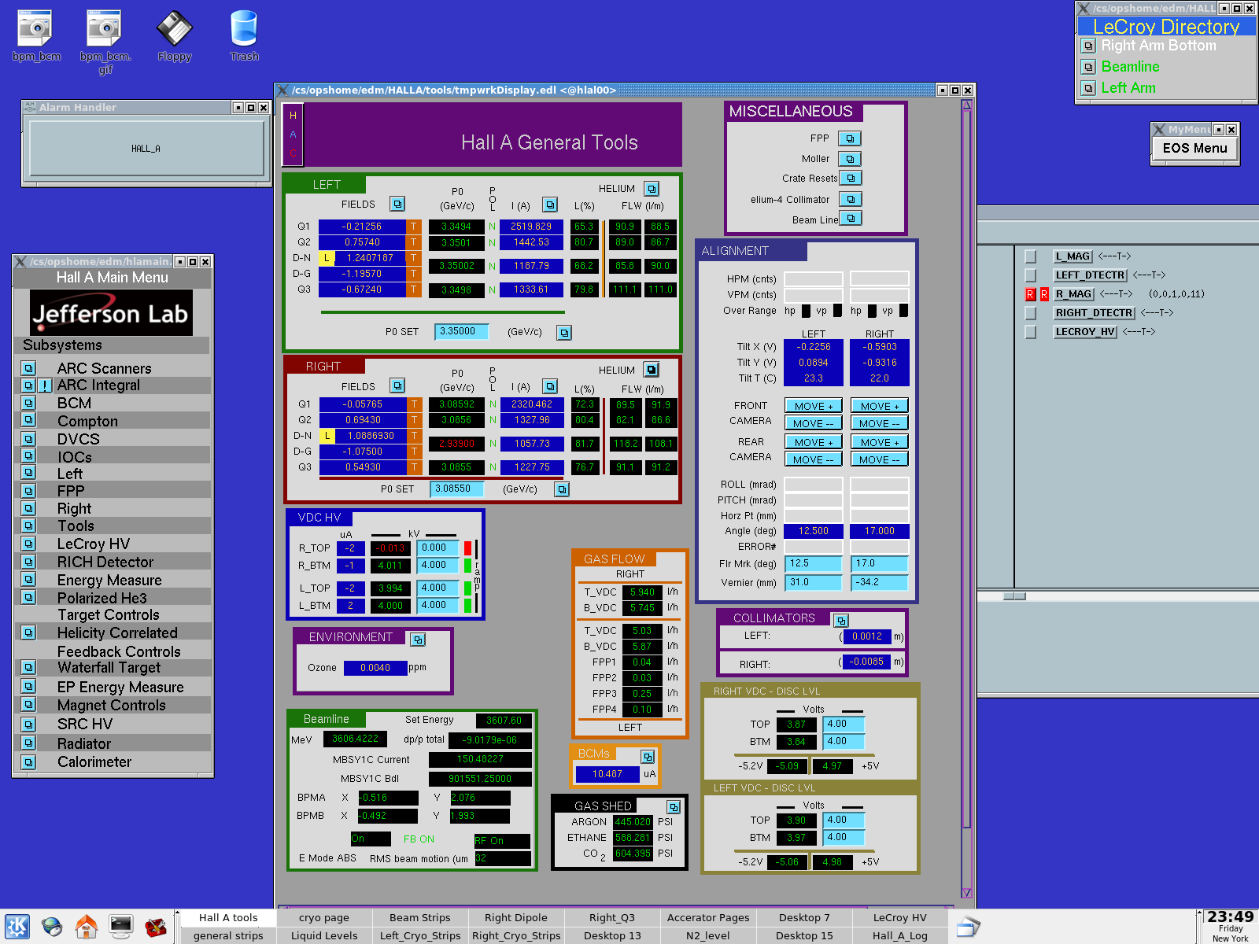Open home folder icon in taskbar
Screen dimensions: 1259x944
click(x=87, y=927)
